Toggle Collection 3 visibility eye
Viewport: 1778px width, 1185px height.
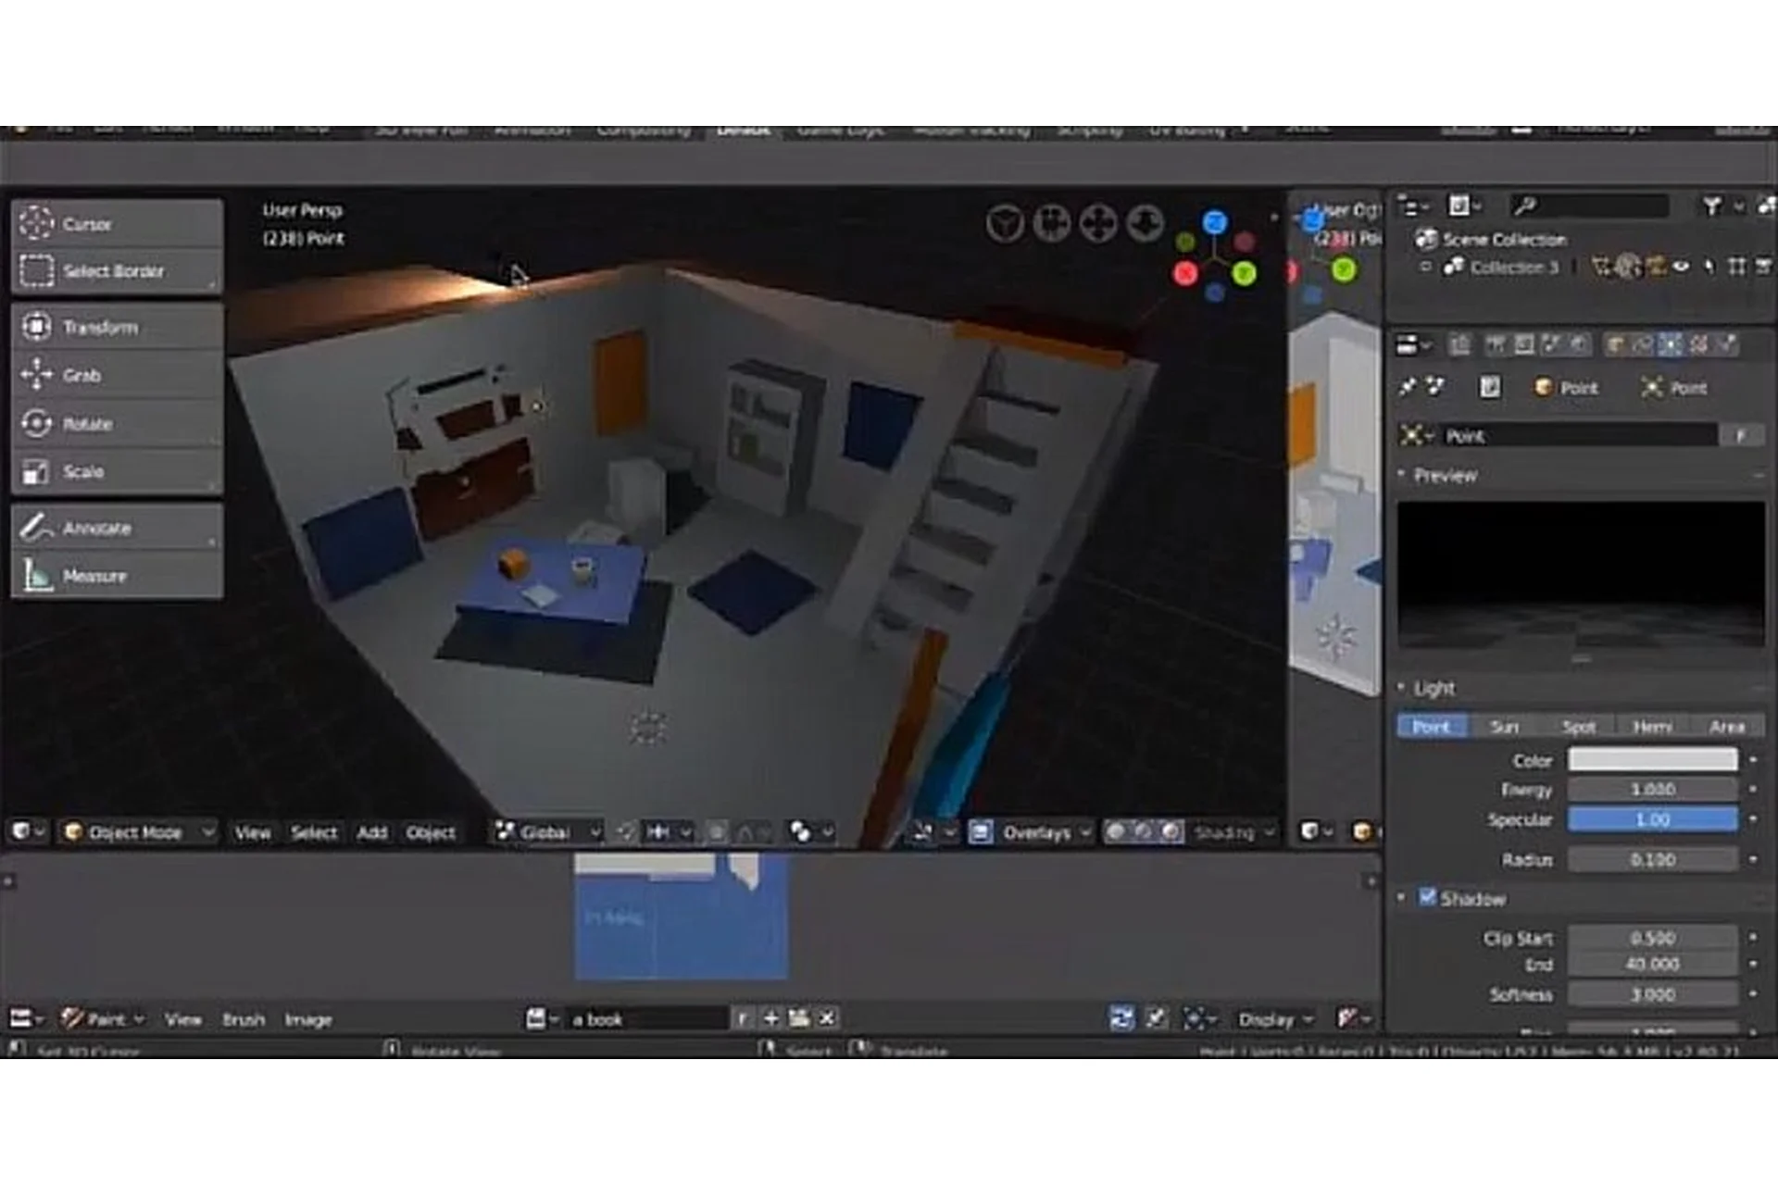click(x=1681, y=268)
